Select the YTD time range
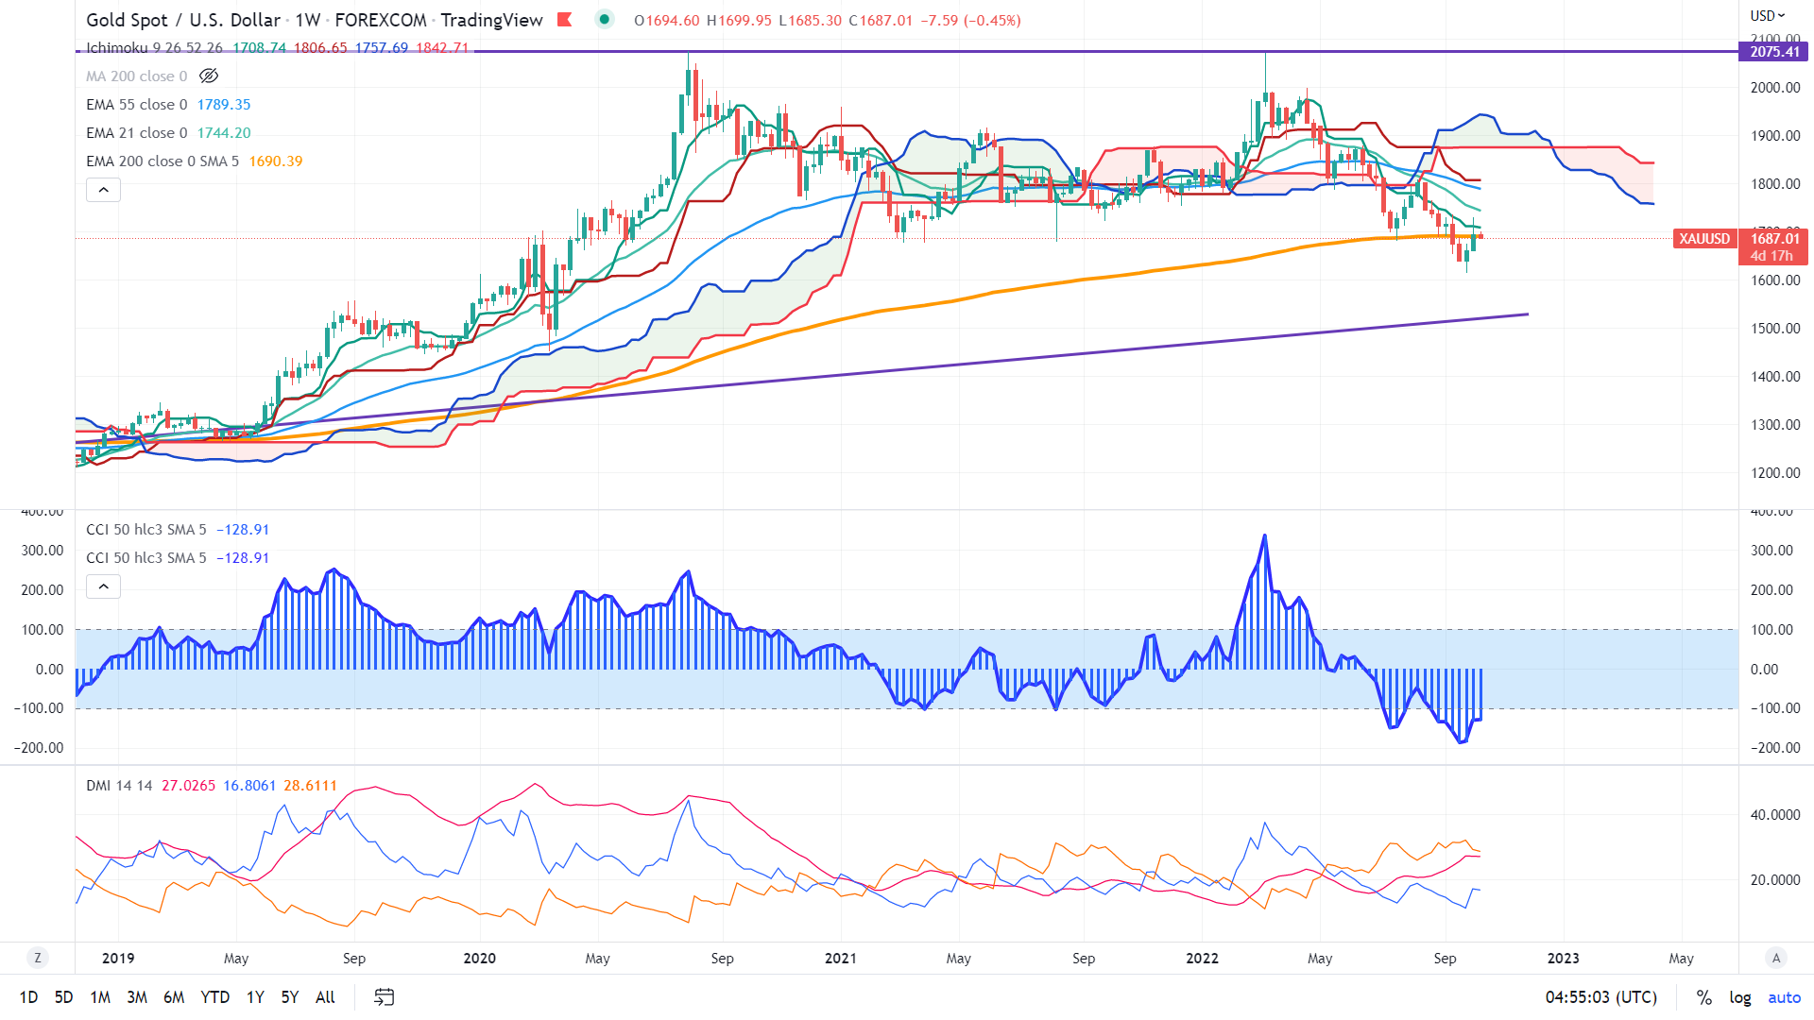1814x1020 pixels. point(215,997)
